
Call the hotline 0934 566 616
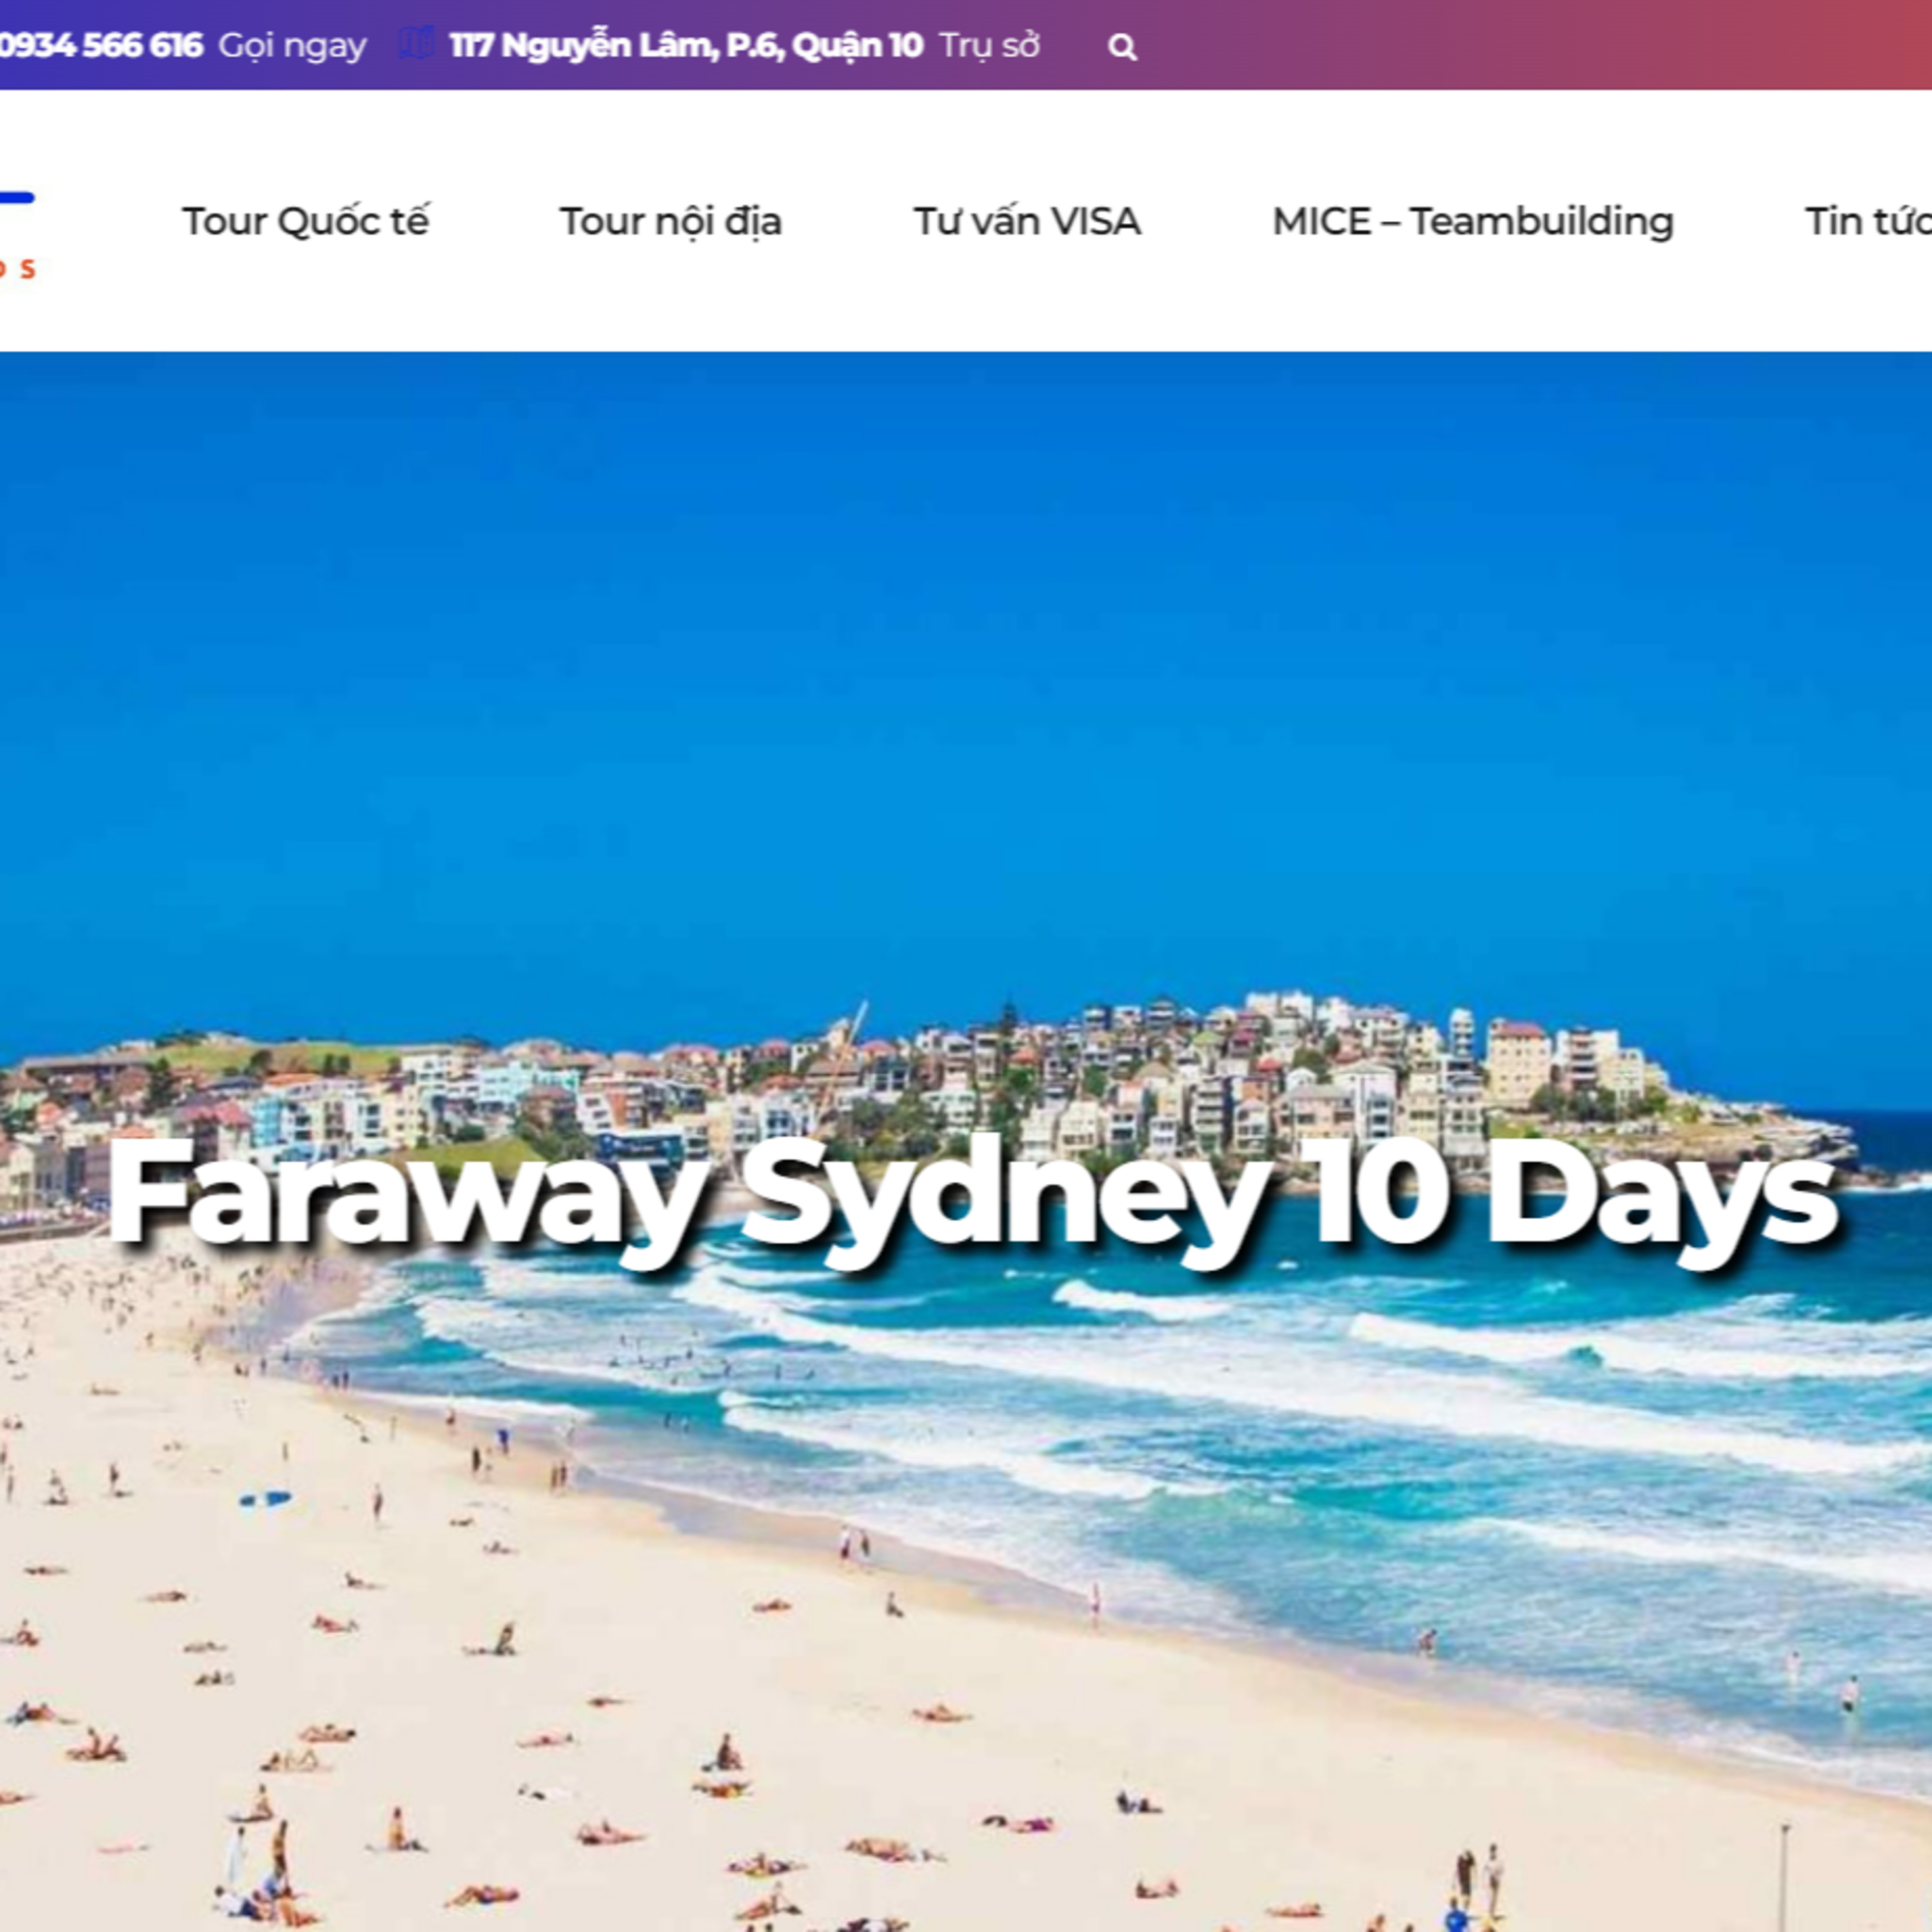point(101,45)
